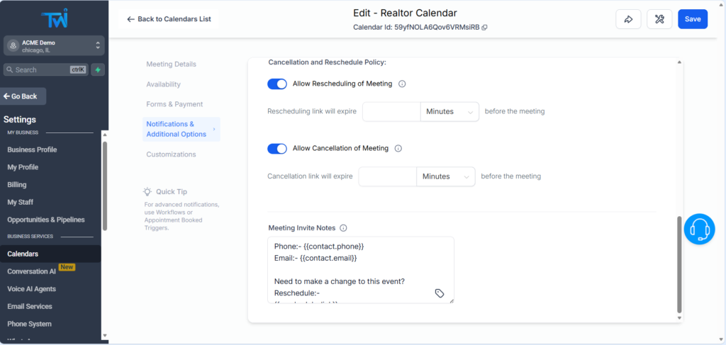Switch to the Availability tab
The image size is (726, 345).
(x=163, y=84)
